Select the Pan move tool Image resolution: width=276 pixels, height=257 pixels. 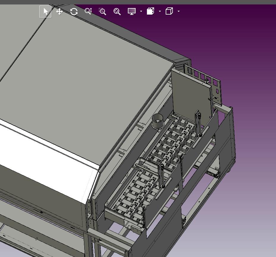(x=60, y=12)
